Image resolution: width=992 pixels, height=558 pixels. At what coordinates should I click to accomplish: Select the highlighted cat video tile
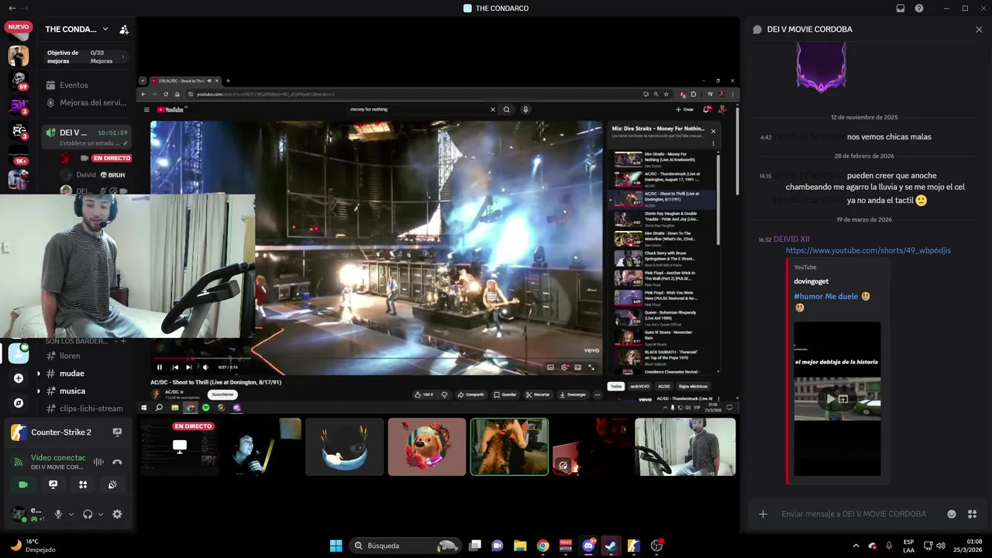509,446
